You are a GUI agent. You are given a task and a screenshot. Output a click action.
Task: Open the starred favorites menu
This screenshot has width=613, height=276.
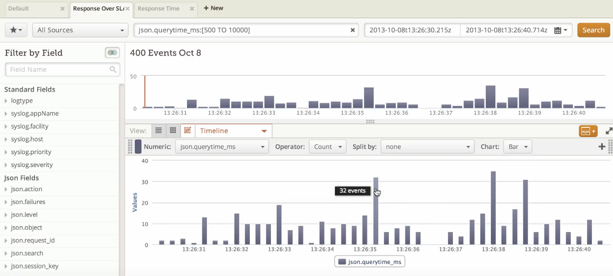[x=16, y=30]
